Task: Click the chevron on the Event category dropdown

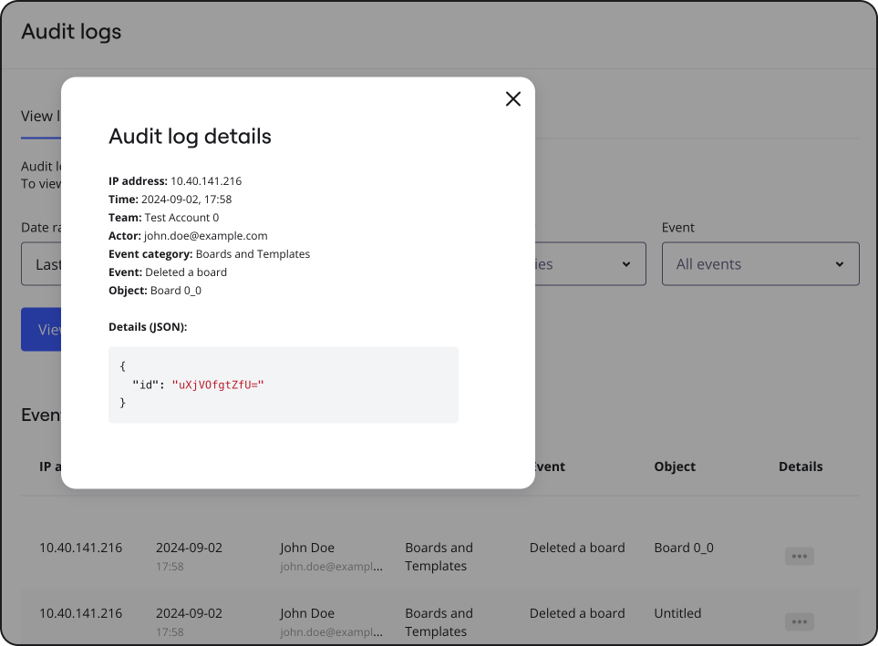Action: coord(625,264)
